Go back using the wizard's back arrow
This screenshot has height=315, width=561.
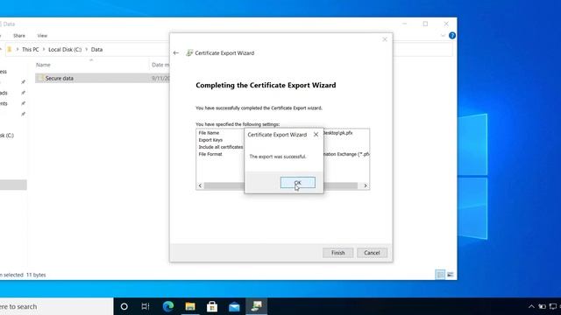point(175,52)
